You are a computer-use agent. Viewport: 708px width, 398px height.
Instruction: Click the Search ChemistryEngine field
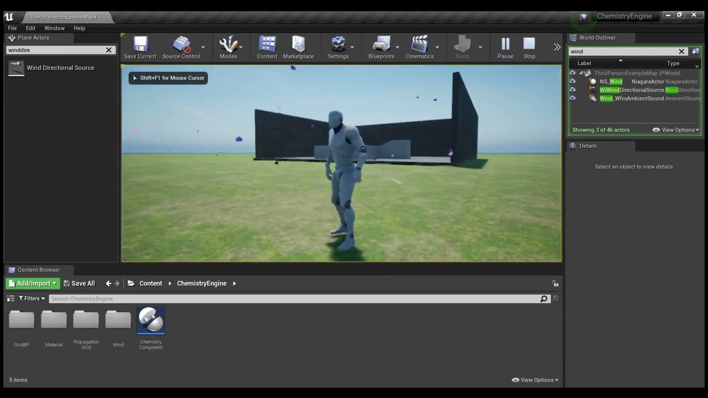click(x=294, y=298)
